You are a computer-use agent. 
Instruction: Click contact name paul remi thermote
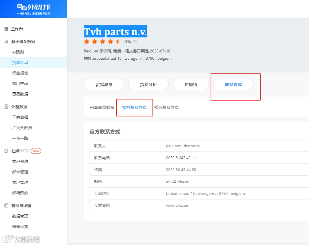point(183,146)
